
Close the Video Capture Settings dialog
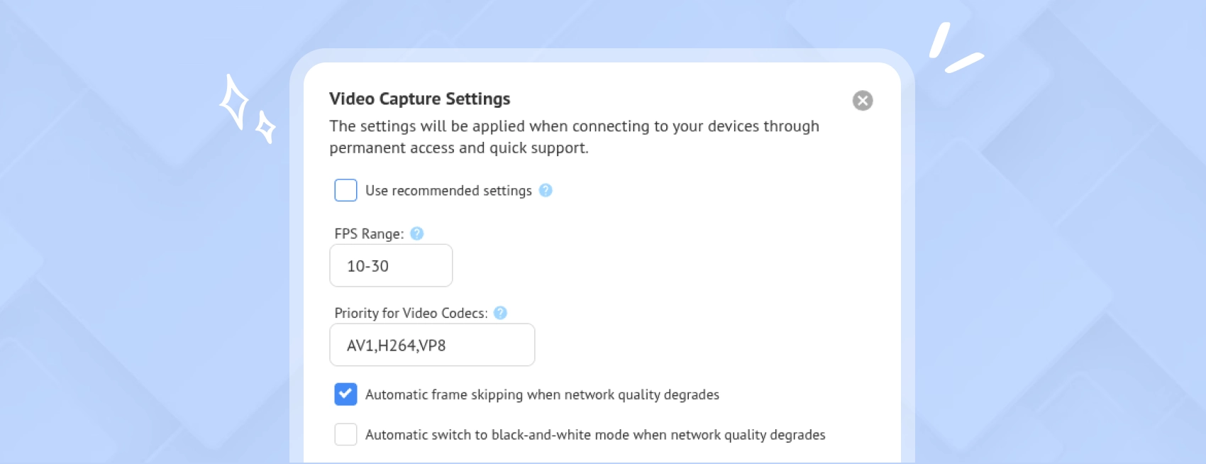pos(863,101)
